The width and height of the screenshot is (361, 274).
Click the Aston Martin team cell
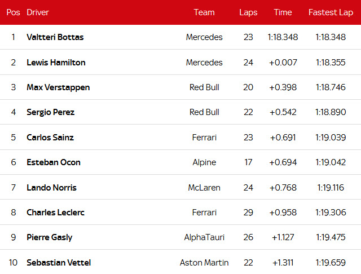pos(204,263)
